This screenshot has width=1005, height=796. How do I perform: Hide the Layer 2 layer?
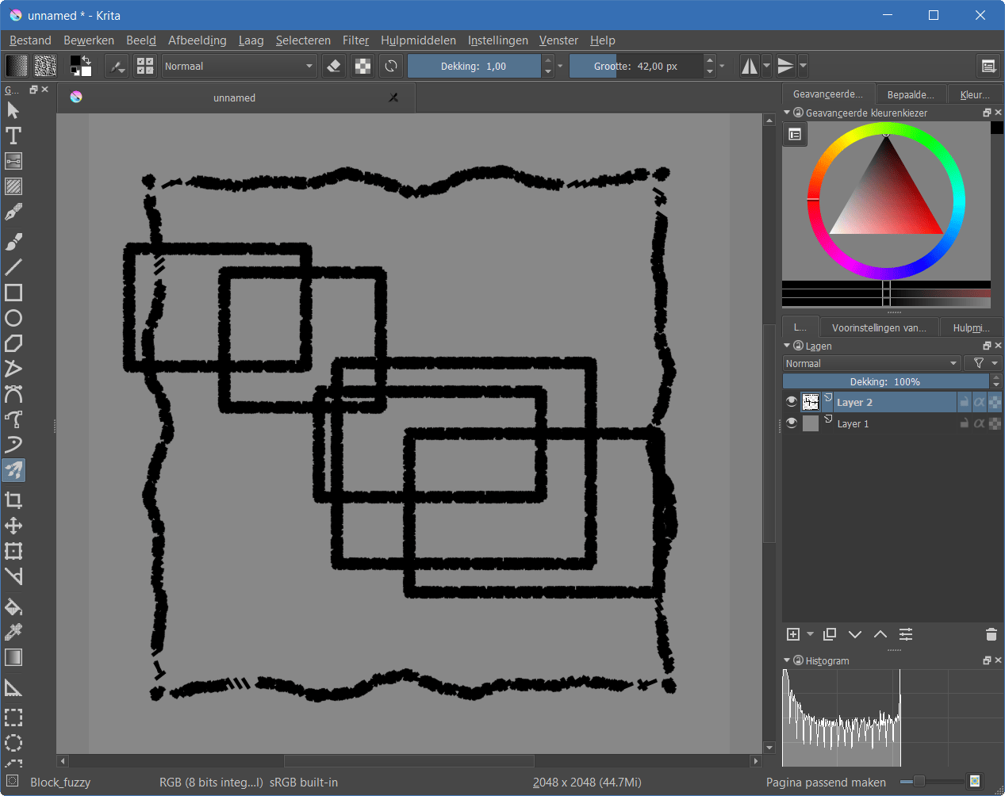coord(791,401)
